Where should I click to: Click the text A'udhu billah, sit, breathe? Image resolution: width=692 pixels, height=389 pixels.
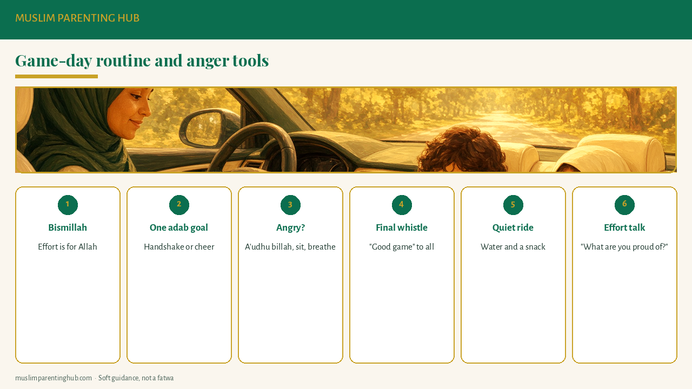[x=290, y=247]
